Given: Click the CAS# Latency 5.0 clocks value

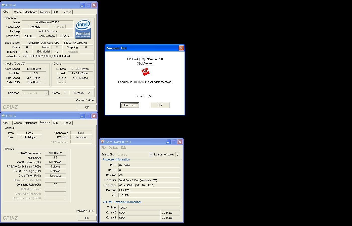Looking at the screenshot, I should 55,162.
